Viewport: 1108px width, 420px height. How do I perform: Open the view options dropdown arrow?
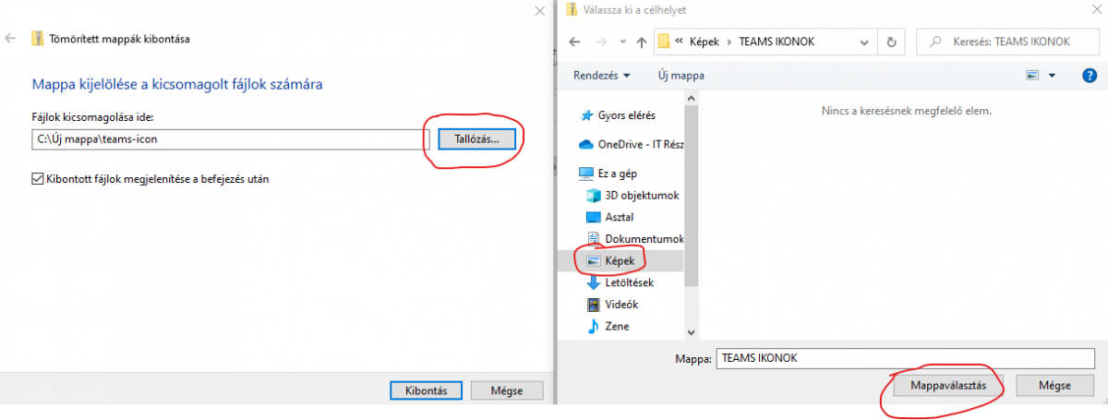tap(1054, 75)
